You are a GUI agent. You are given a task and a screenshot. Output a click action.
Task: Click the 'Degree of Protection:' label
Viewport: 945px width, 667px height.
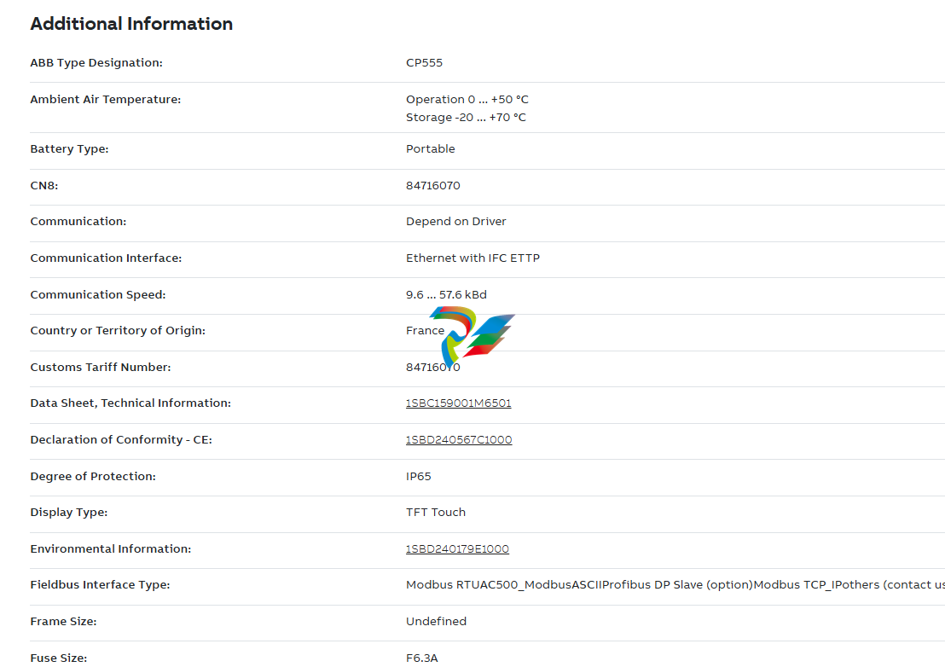pos(93,476)
